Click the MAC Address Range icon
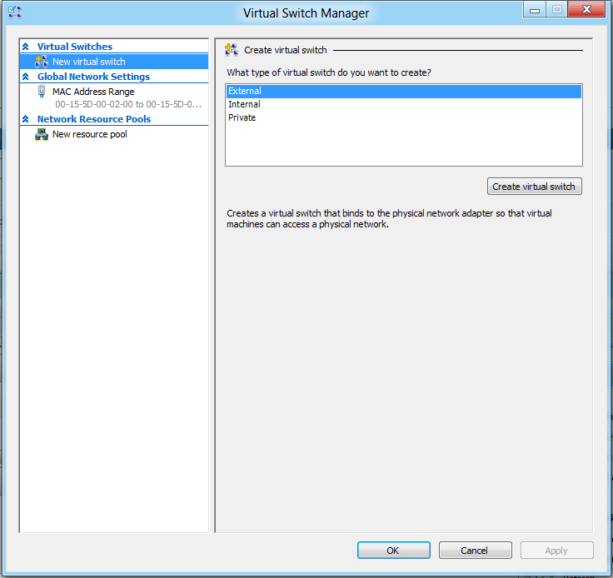The image size is (613, 578). pos(42,92)
